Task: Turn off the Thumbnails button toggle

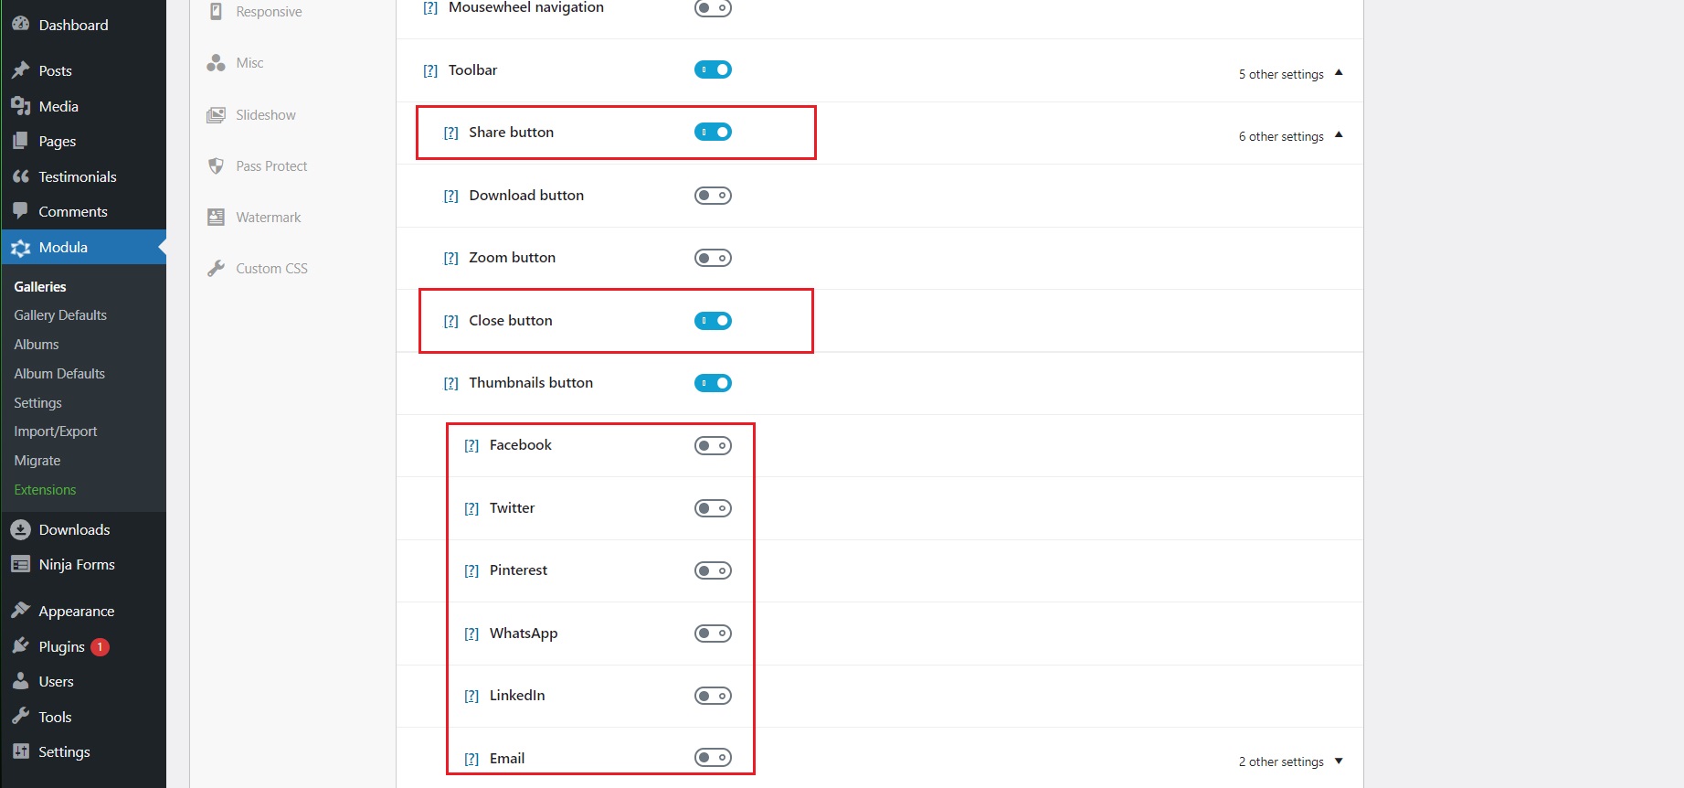Action: [x=713, y=383]
